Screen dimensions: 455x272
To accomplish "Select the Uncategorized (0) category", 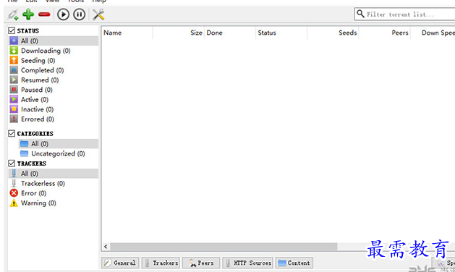I will click(x=59, y=153).
